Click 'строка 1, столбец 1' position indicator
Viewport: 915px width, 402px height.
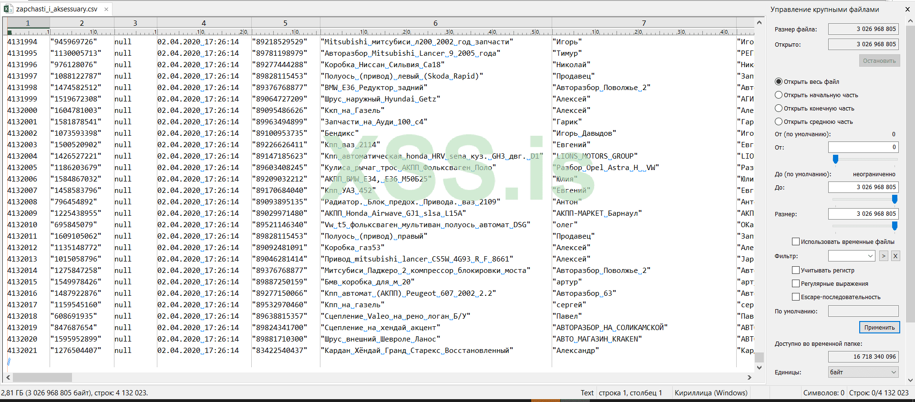coord(630,393)
